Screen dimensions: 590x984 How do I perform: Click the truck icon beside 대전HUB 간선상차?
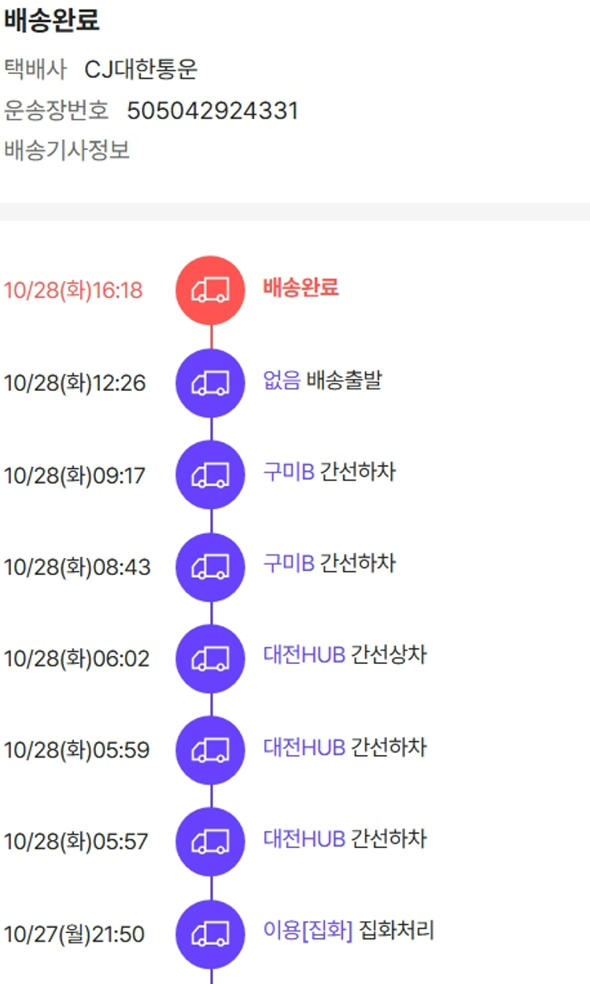[210, 658]
